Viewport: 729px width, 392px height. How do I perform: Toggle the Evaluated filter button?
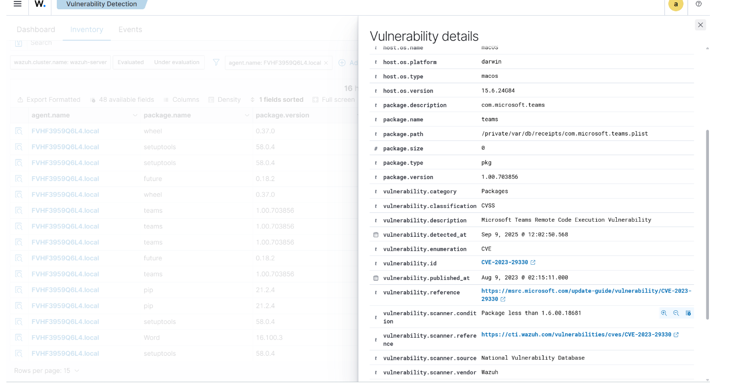pos(131,62)
